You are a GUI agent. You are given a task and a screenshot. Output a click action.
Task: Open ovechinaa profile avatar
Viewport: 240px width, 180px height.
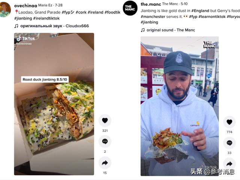pyautogui.click(x=5, y=9)
